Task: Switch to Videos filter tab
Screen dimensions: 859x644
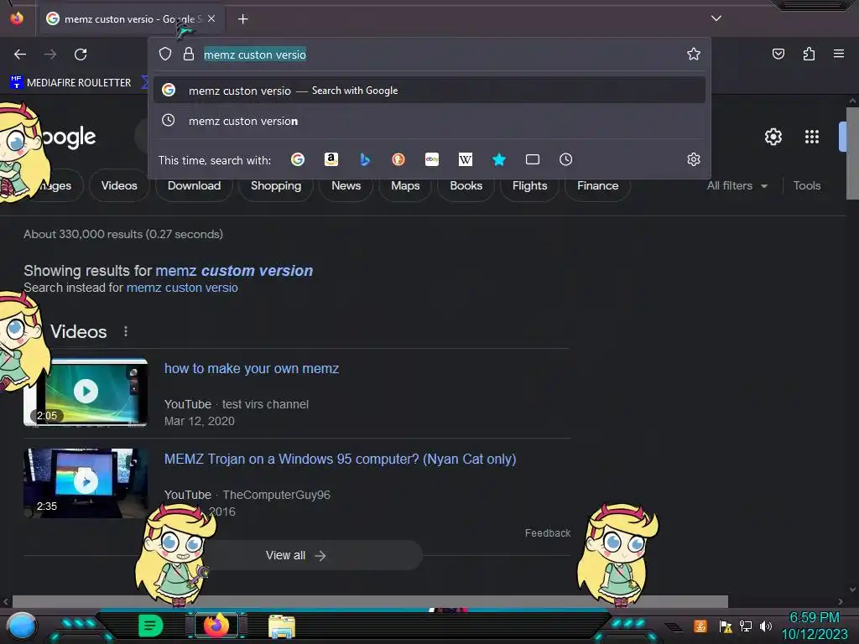Action: pos(119,185)
